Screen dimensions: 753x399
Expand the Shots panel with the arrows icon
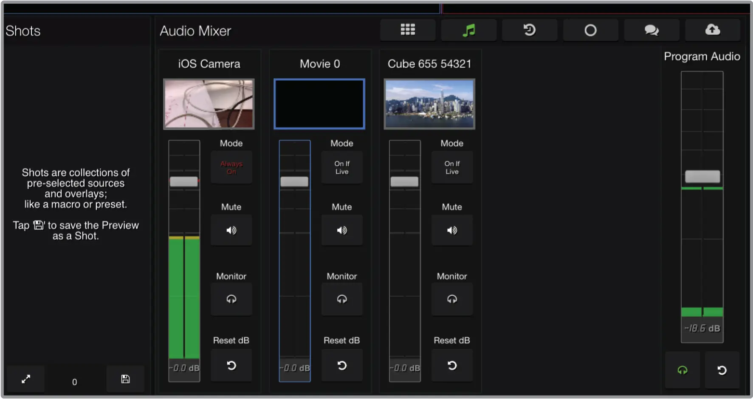(x=26, y=379)
